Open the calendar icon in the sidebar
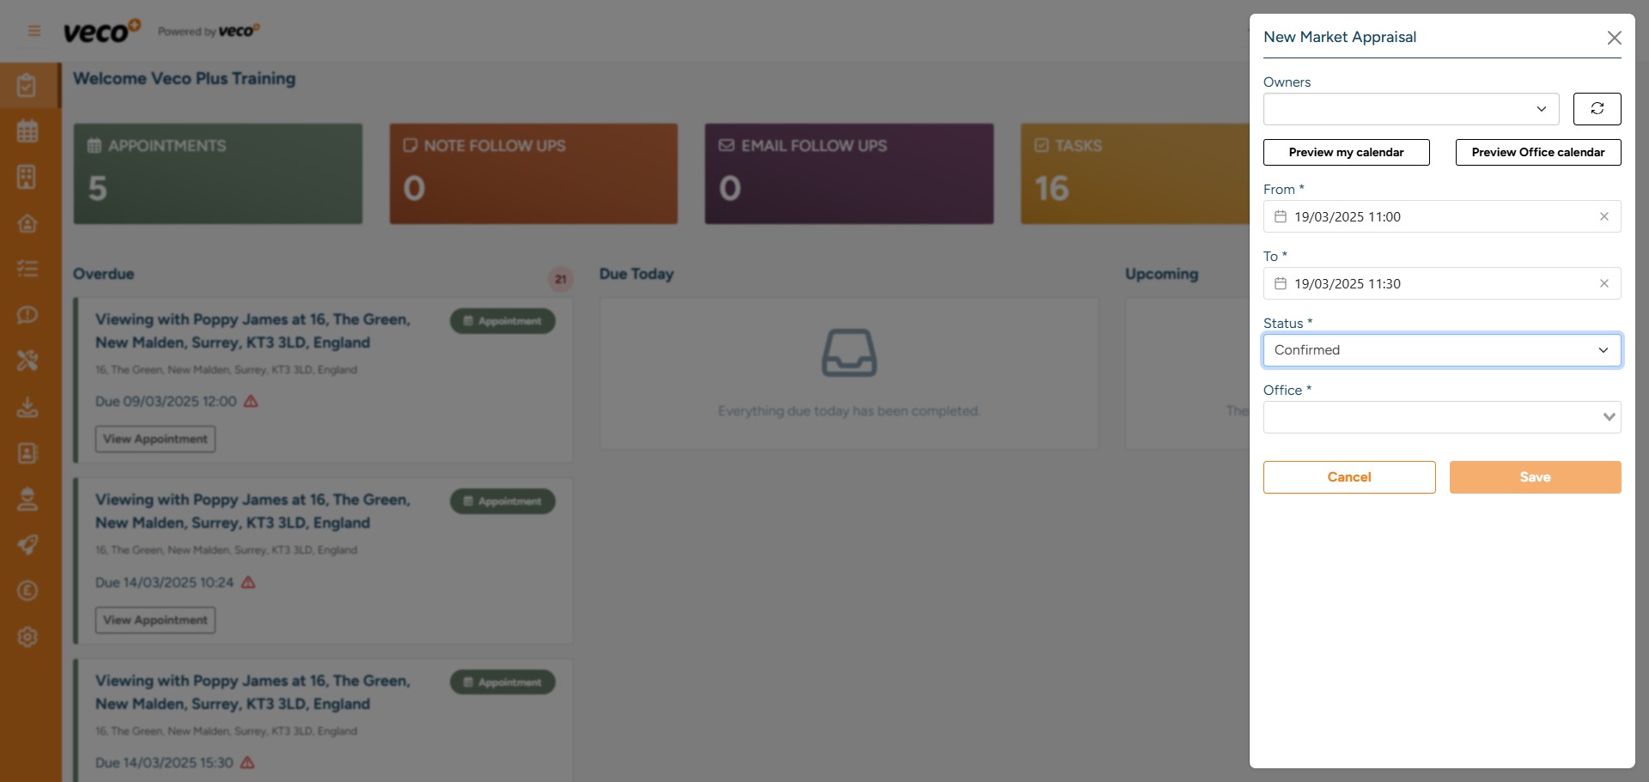 (28, 130)
